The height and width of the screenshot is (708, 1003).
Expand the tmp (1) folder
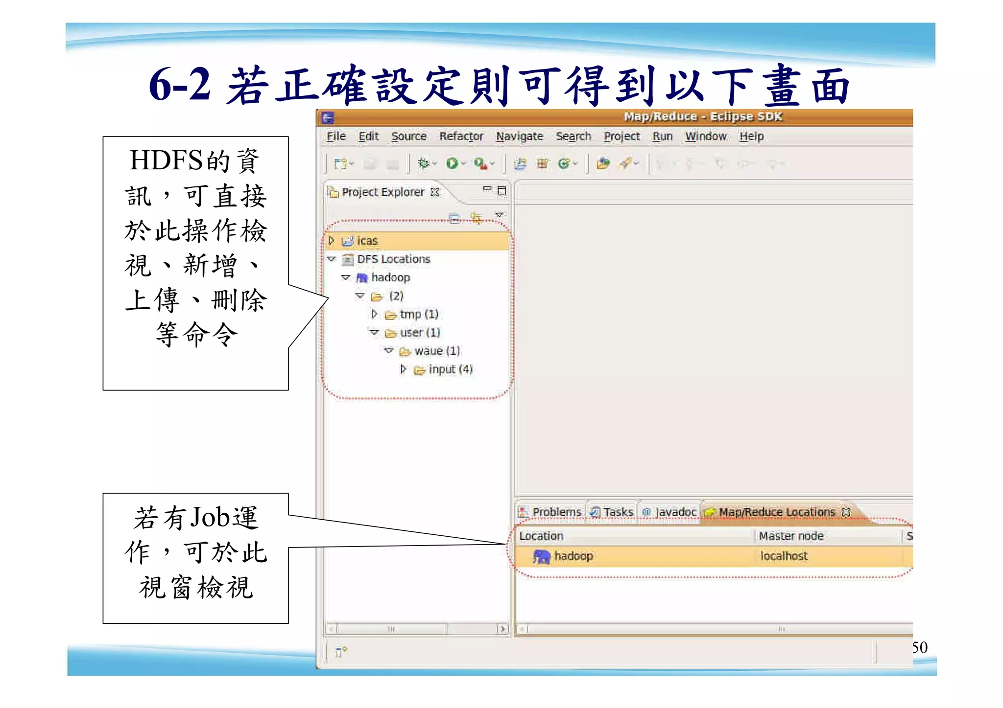coord(375,314)
